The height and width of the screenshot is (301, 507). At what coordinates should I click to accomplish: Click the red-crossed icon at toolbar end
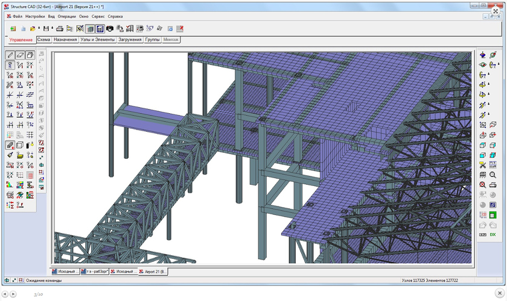coord(180,28)
